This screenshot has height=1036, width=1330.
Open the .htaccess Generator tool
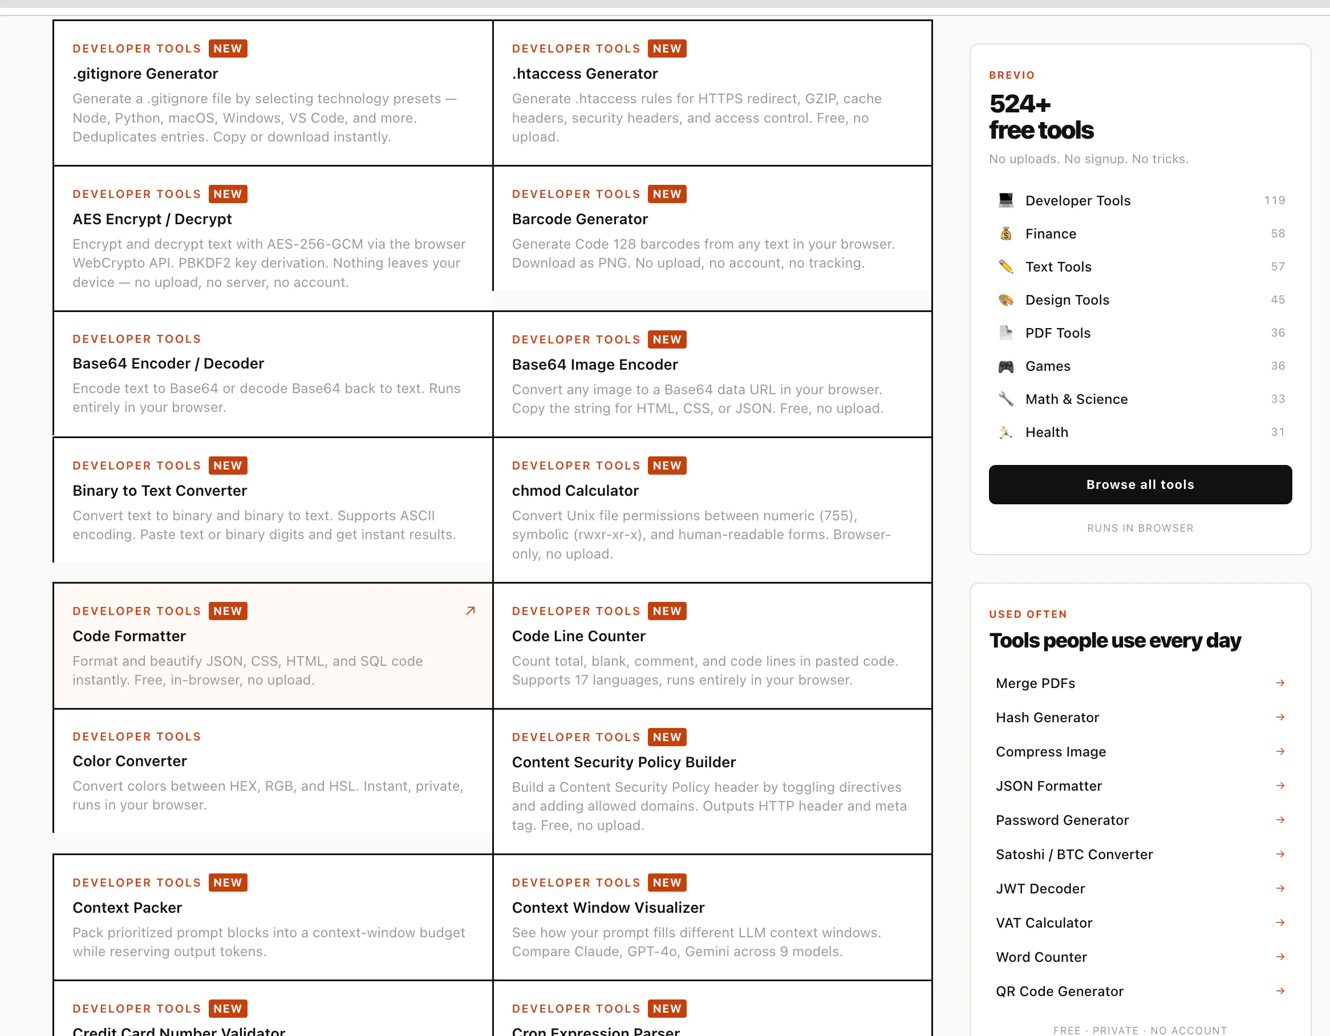tap(712, 92)
